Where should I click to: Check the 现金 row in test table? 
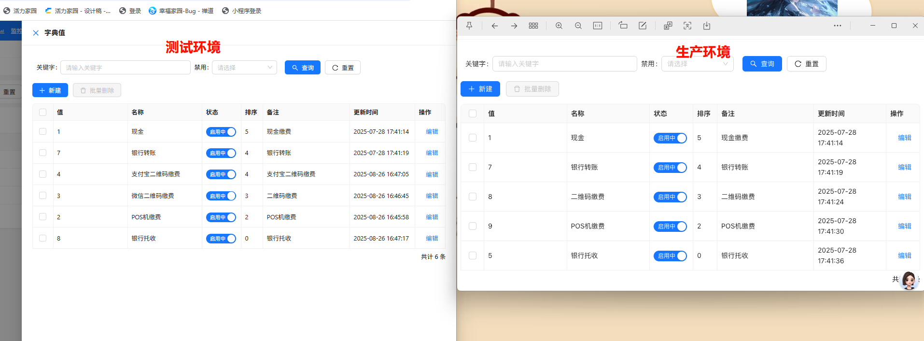coord(43,131)
